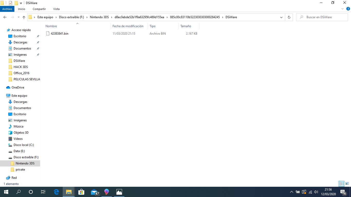The height and width of the screenshot is (197, 351).
Task: Open Task View on the taskbar
Action: (x=43, y=192)
